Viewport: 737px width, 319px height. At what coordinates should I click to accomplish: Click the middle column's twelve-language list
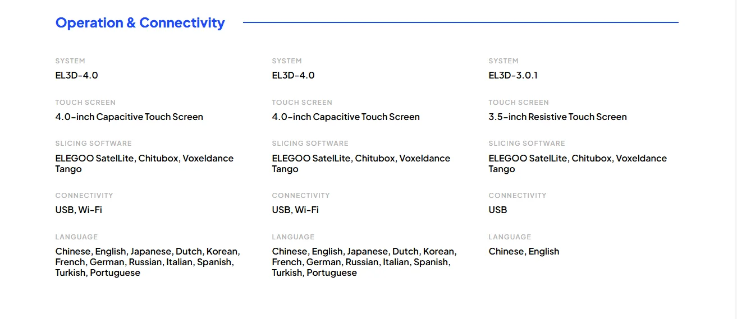tap(364, 262)
